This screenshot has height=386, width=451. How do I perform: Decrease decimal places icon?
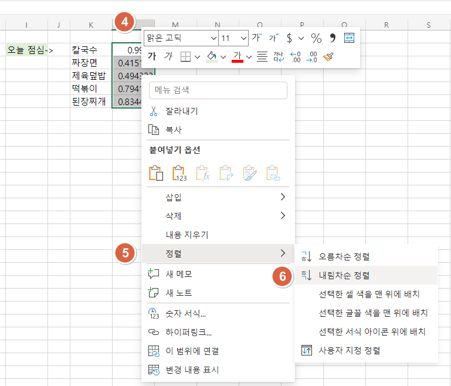[x=312, y=57]
